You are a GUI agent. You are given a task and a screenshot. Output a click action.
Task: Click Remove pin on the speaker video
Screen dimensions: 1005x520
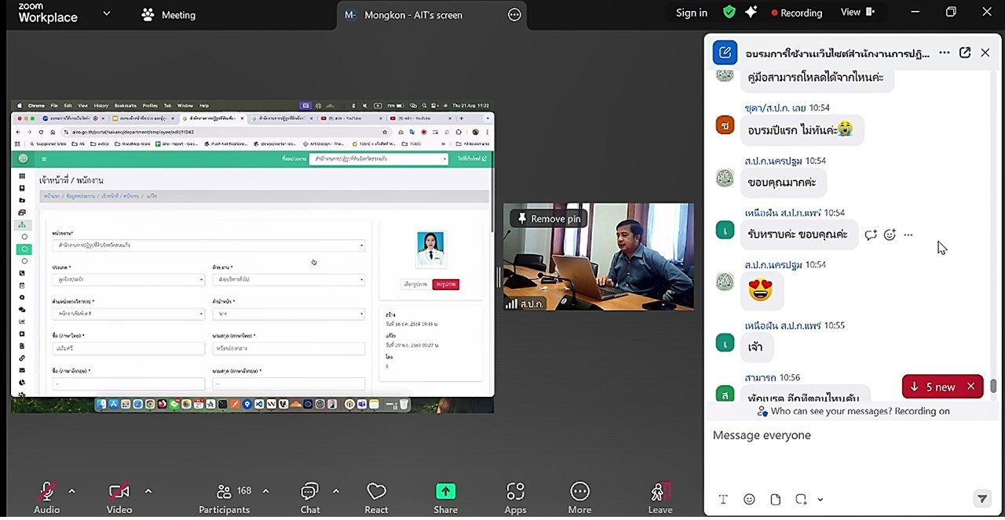coord(547,219)
